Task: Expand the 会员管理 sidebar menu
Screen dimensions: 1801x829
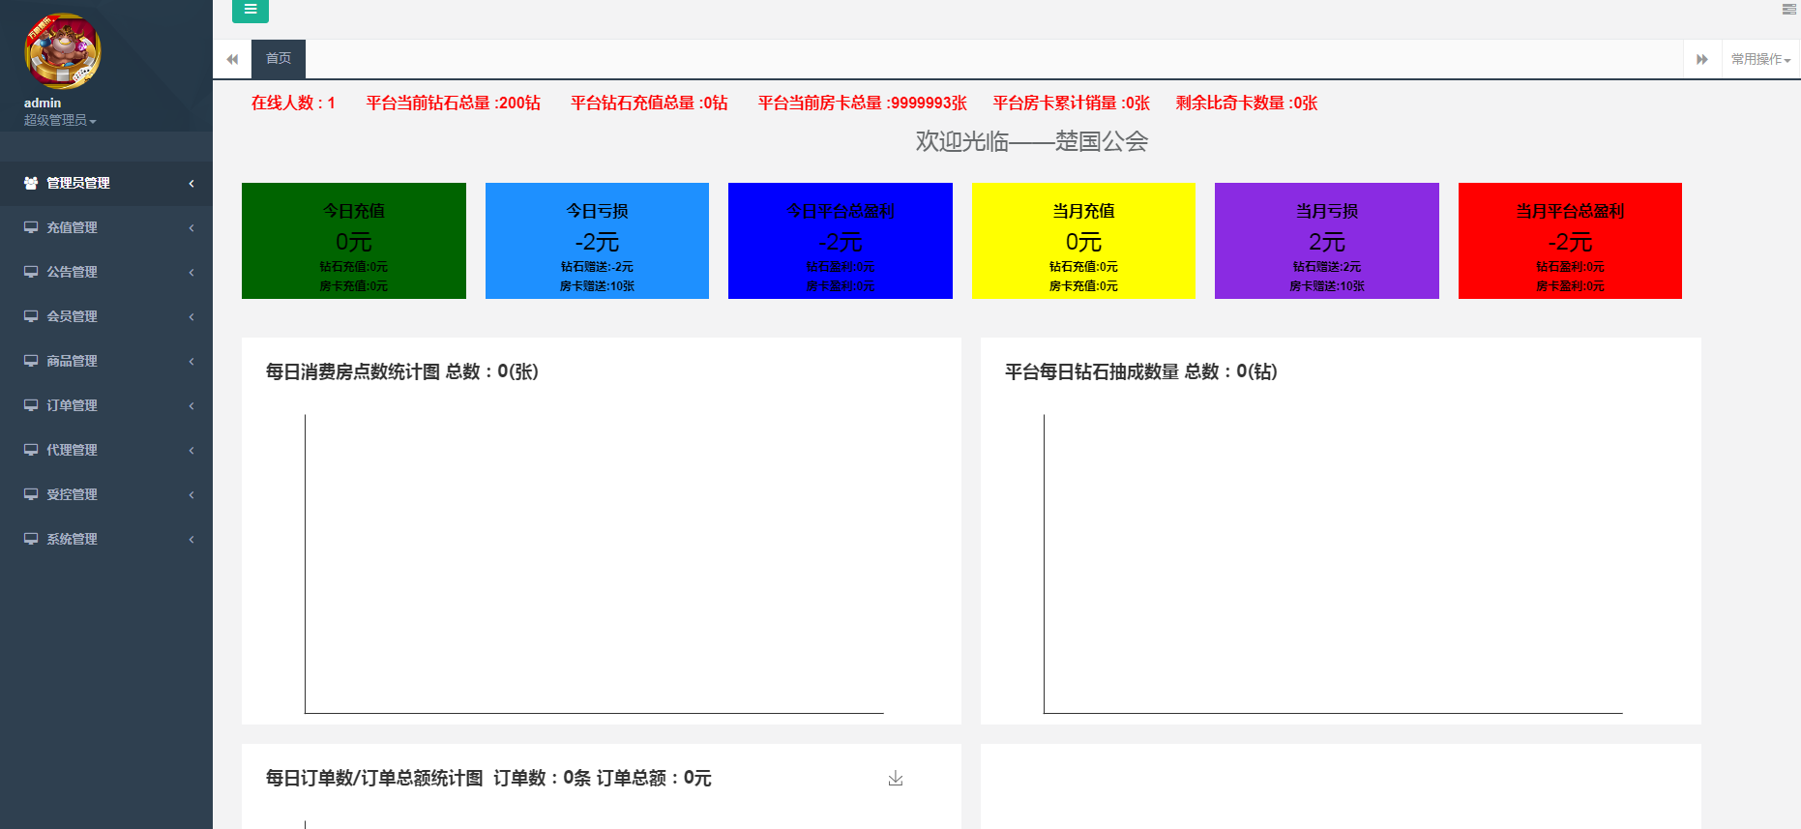Action: pos(73,316)
